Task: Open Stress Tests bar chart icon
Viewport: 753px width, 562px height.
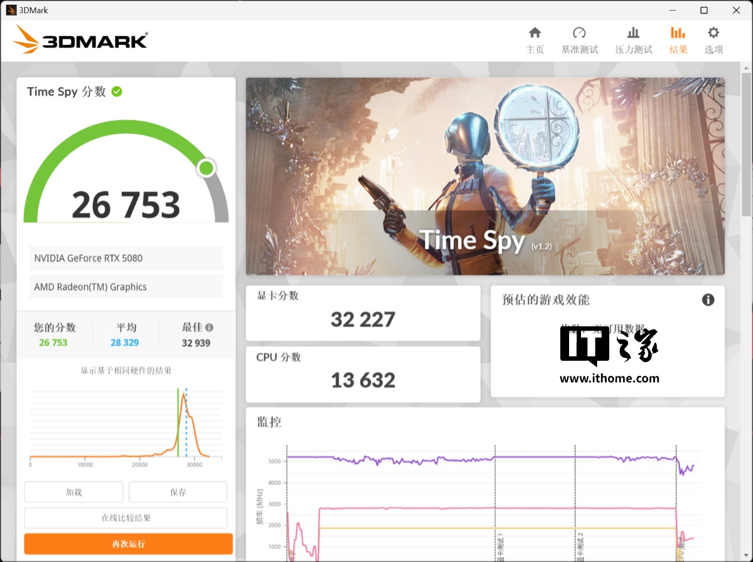Action: tap(633, 33)
